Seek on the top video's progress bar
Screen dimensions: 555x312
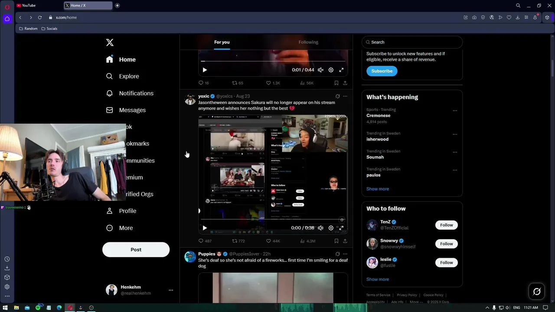point(273,61)
